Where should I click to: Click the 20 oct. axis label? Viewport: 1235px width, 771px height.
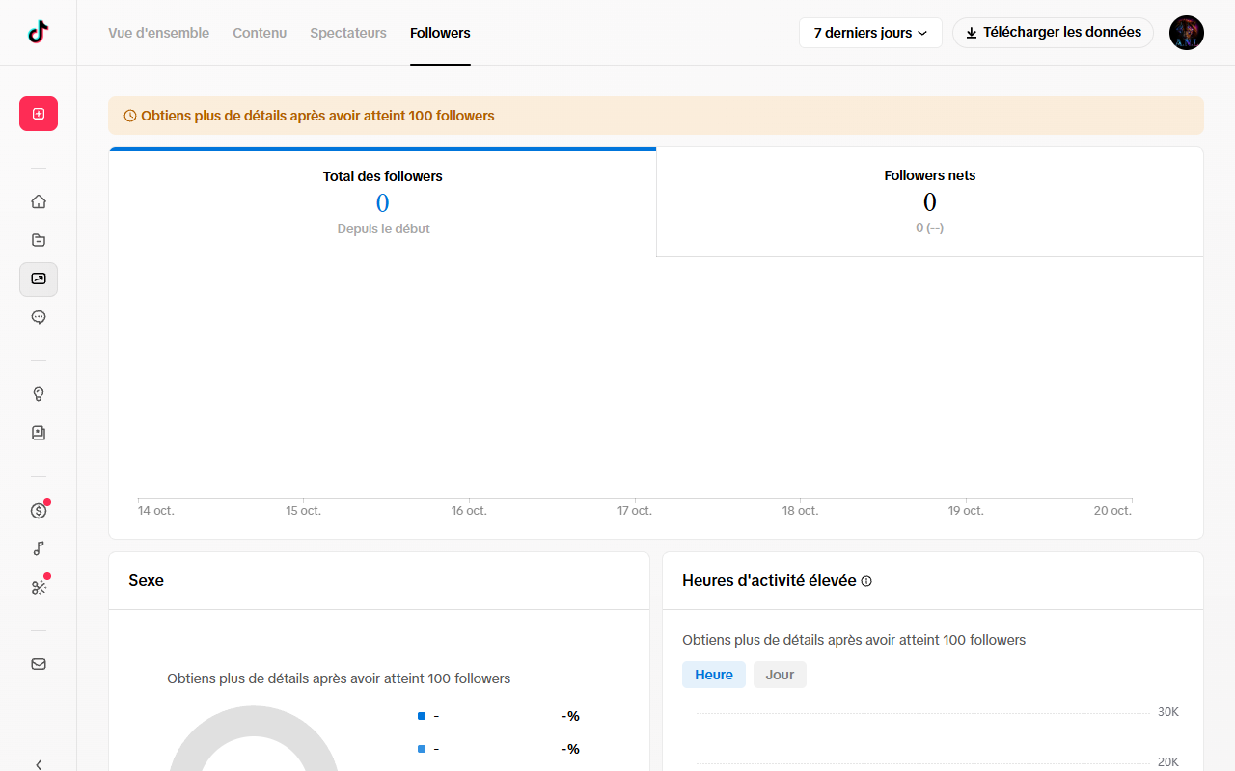click(1112, 511)
